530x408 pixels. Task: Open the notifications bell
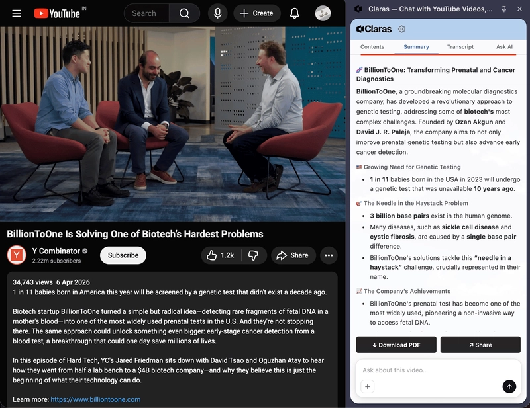click(x=294, y=13)
